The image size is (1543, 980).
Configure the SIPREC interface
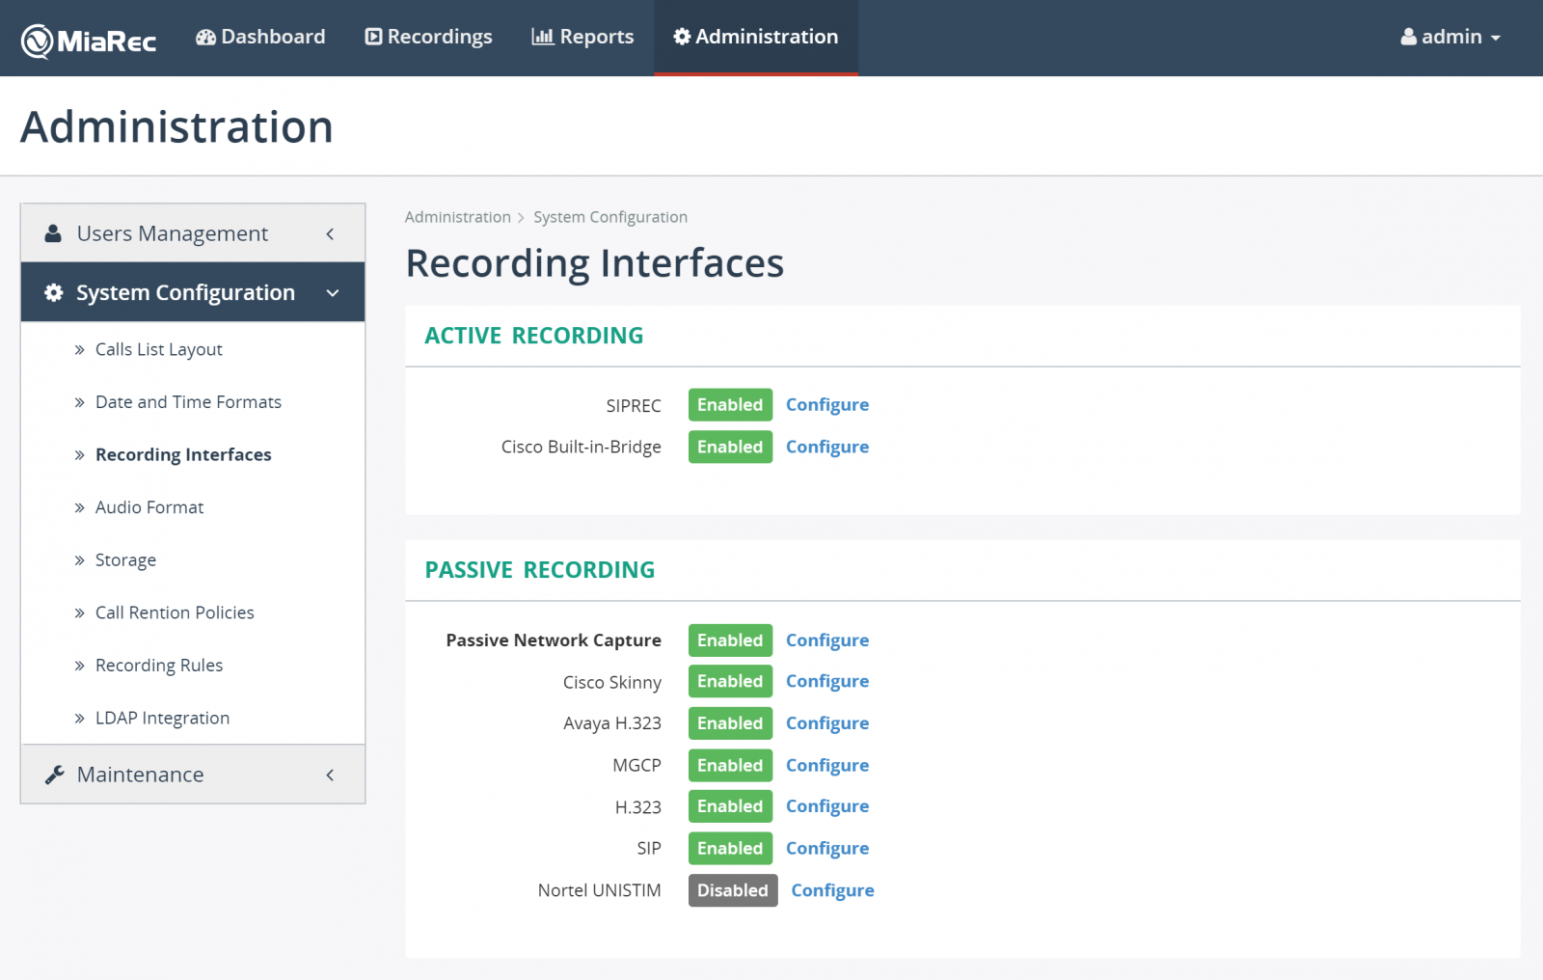pyautogui.click(x=827, y=405)
